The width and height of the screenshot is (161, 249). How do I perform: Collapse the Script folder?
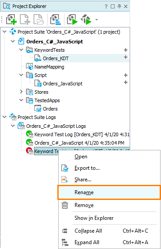coord(21,75)
